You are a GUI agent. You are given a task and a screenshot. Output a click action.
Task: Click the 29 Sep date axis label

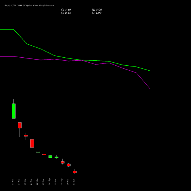(x=68, y=182)
